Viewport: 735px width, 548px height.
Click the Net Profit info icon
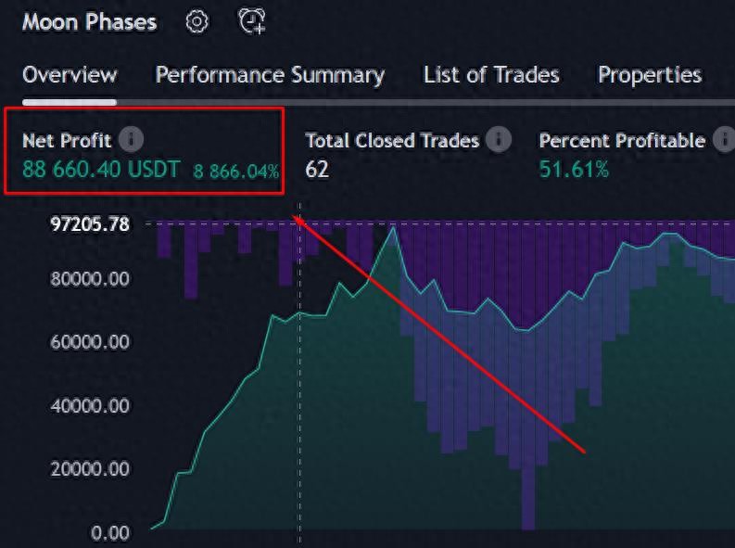tap(132, 140)
